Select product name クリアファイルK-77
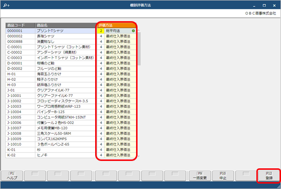 [53, 90]
